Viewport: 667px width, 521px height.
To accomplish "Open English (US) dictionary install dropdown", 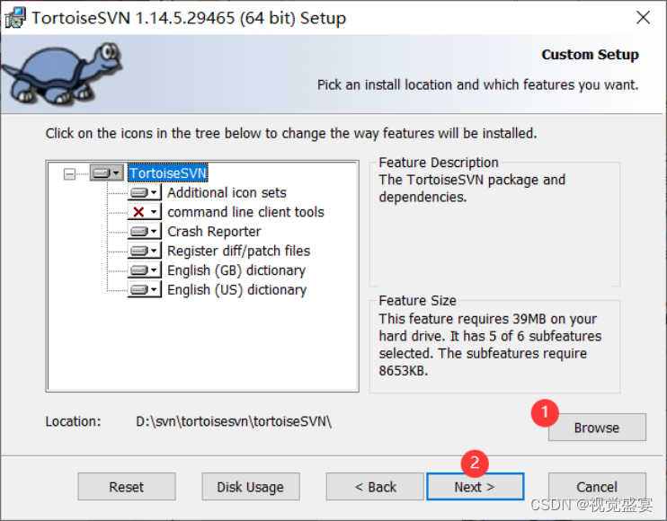I will [144, 289].
